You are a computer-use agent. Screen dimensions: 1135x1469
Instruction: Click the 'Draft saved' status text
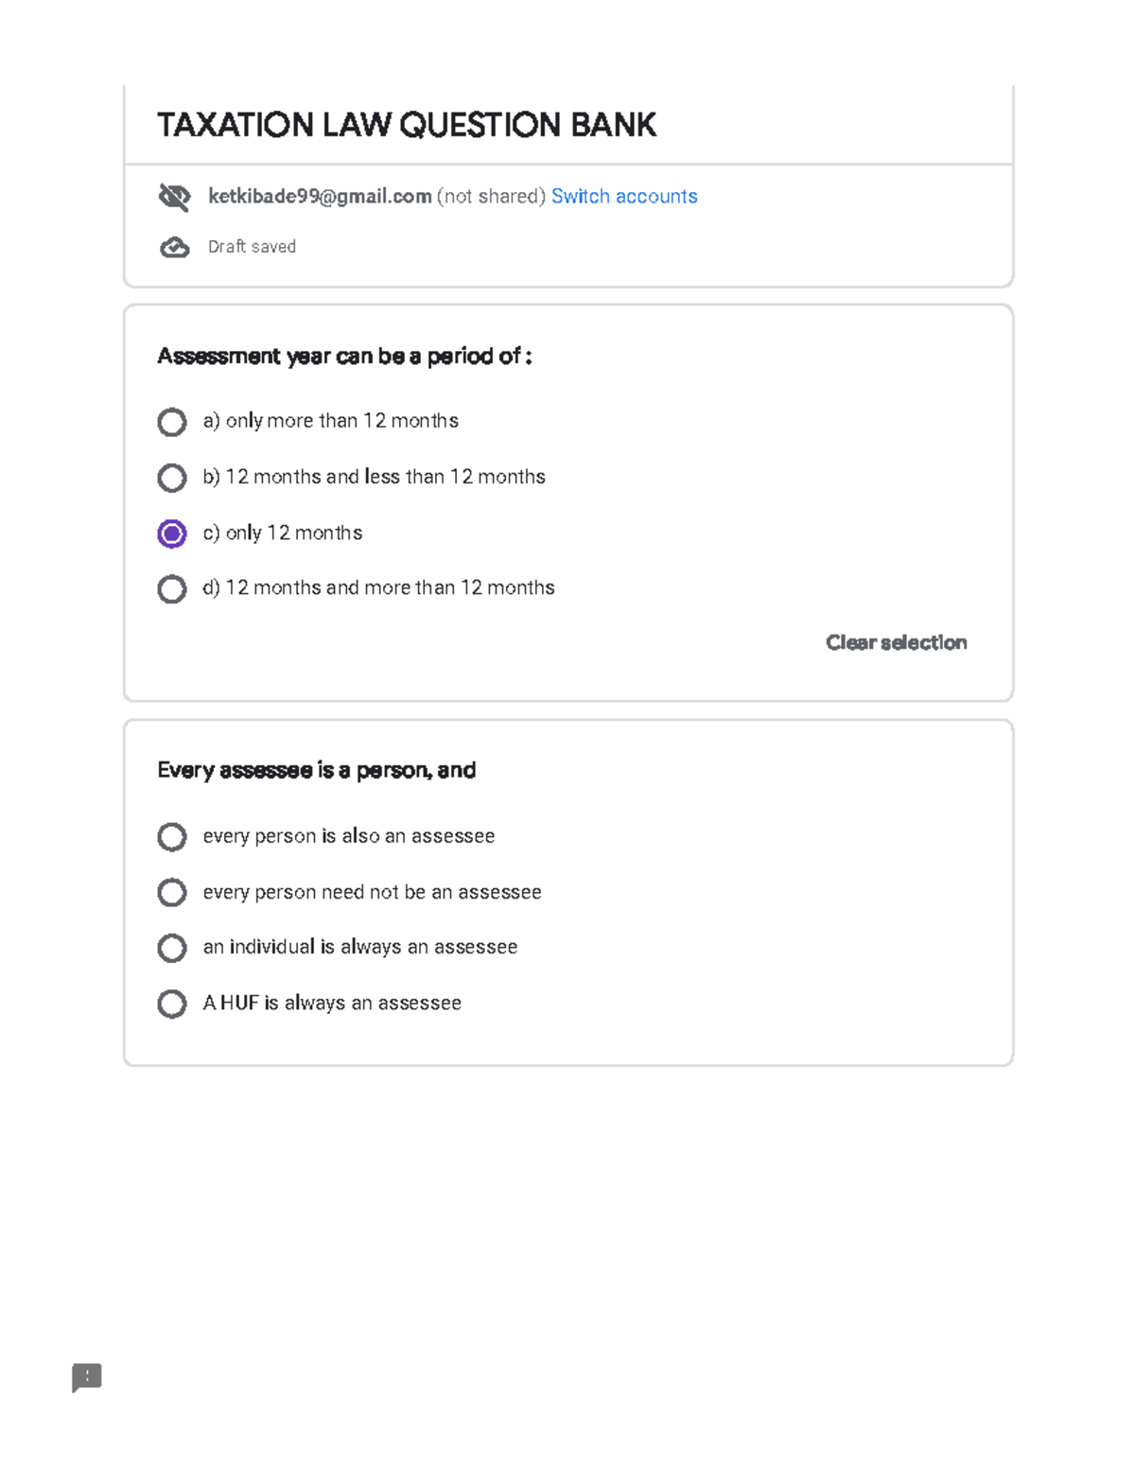coord(252,247)
